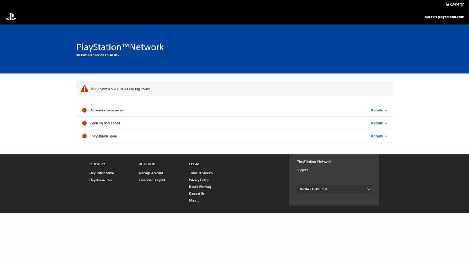The width and height of the screenshot is (469, 264).
Task: Open the Manage Account page
Action: 151,173
